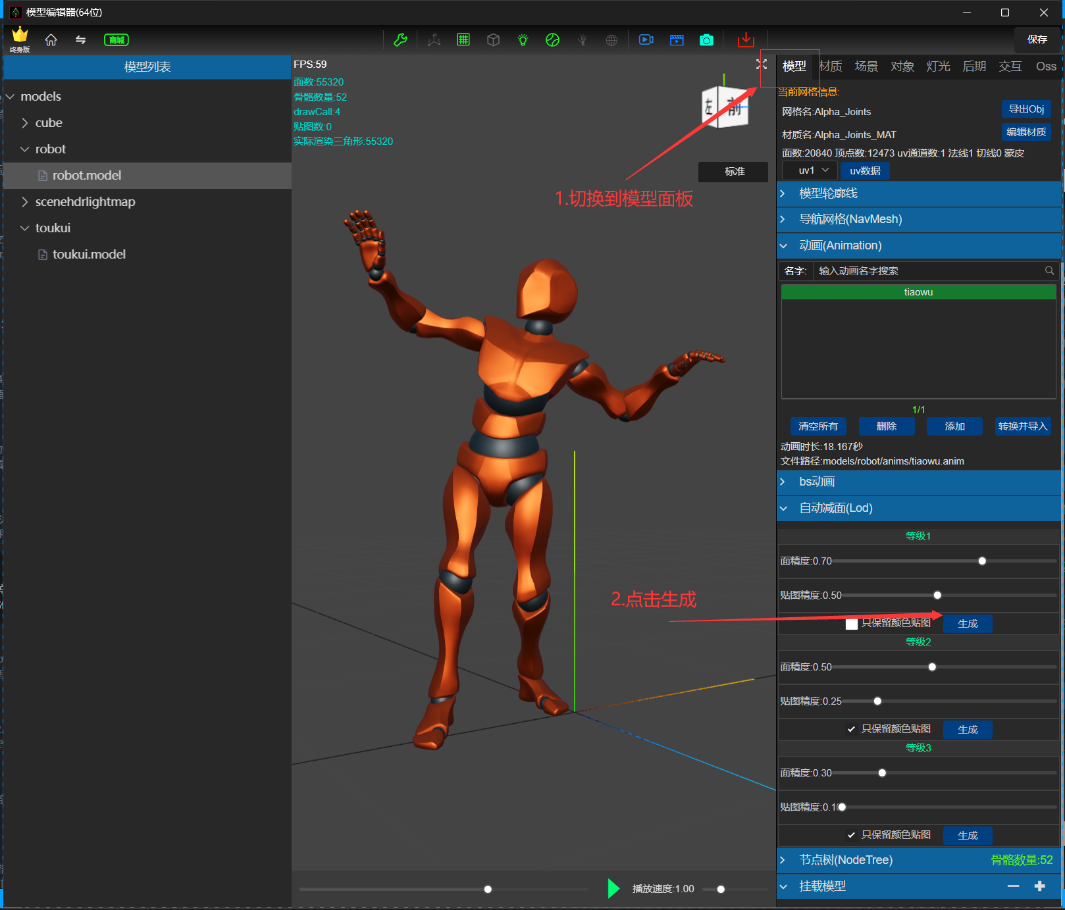Viewport: 1065px width, 910px height.
Task: Adjust 等级1 面精度 slider handle
Action: 982,561
